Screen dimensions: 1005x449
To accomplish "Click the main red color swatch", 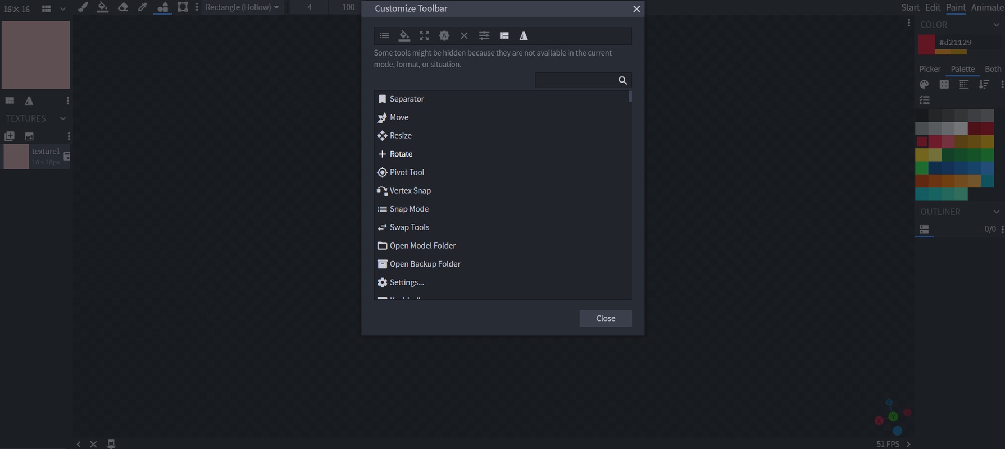I will pos(926,44).
